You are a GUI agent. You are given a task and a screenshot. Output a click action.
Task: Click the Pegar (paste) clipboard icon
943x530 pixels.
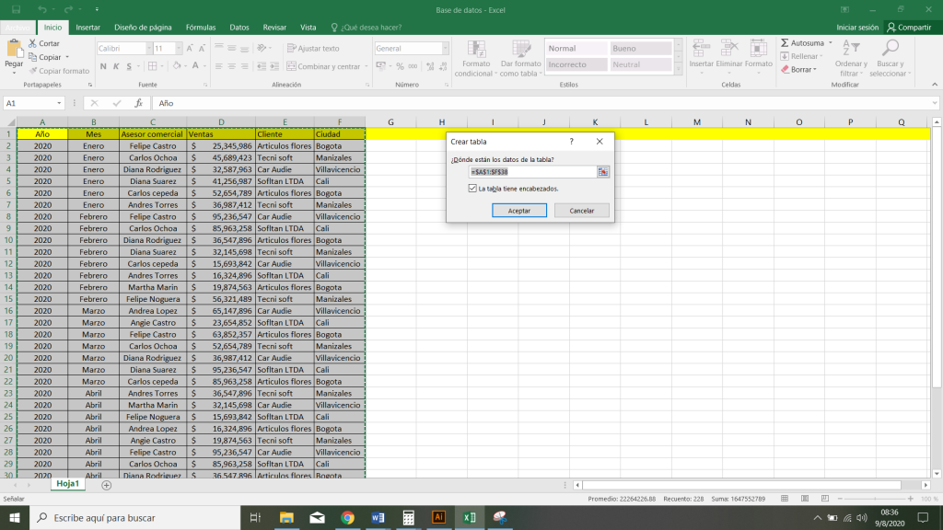[x=13, y=50]
